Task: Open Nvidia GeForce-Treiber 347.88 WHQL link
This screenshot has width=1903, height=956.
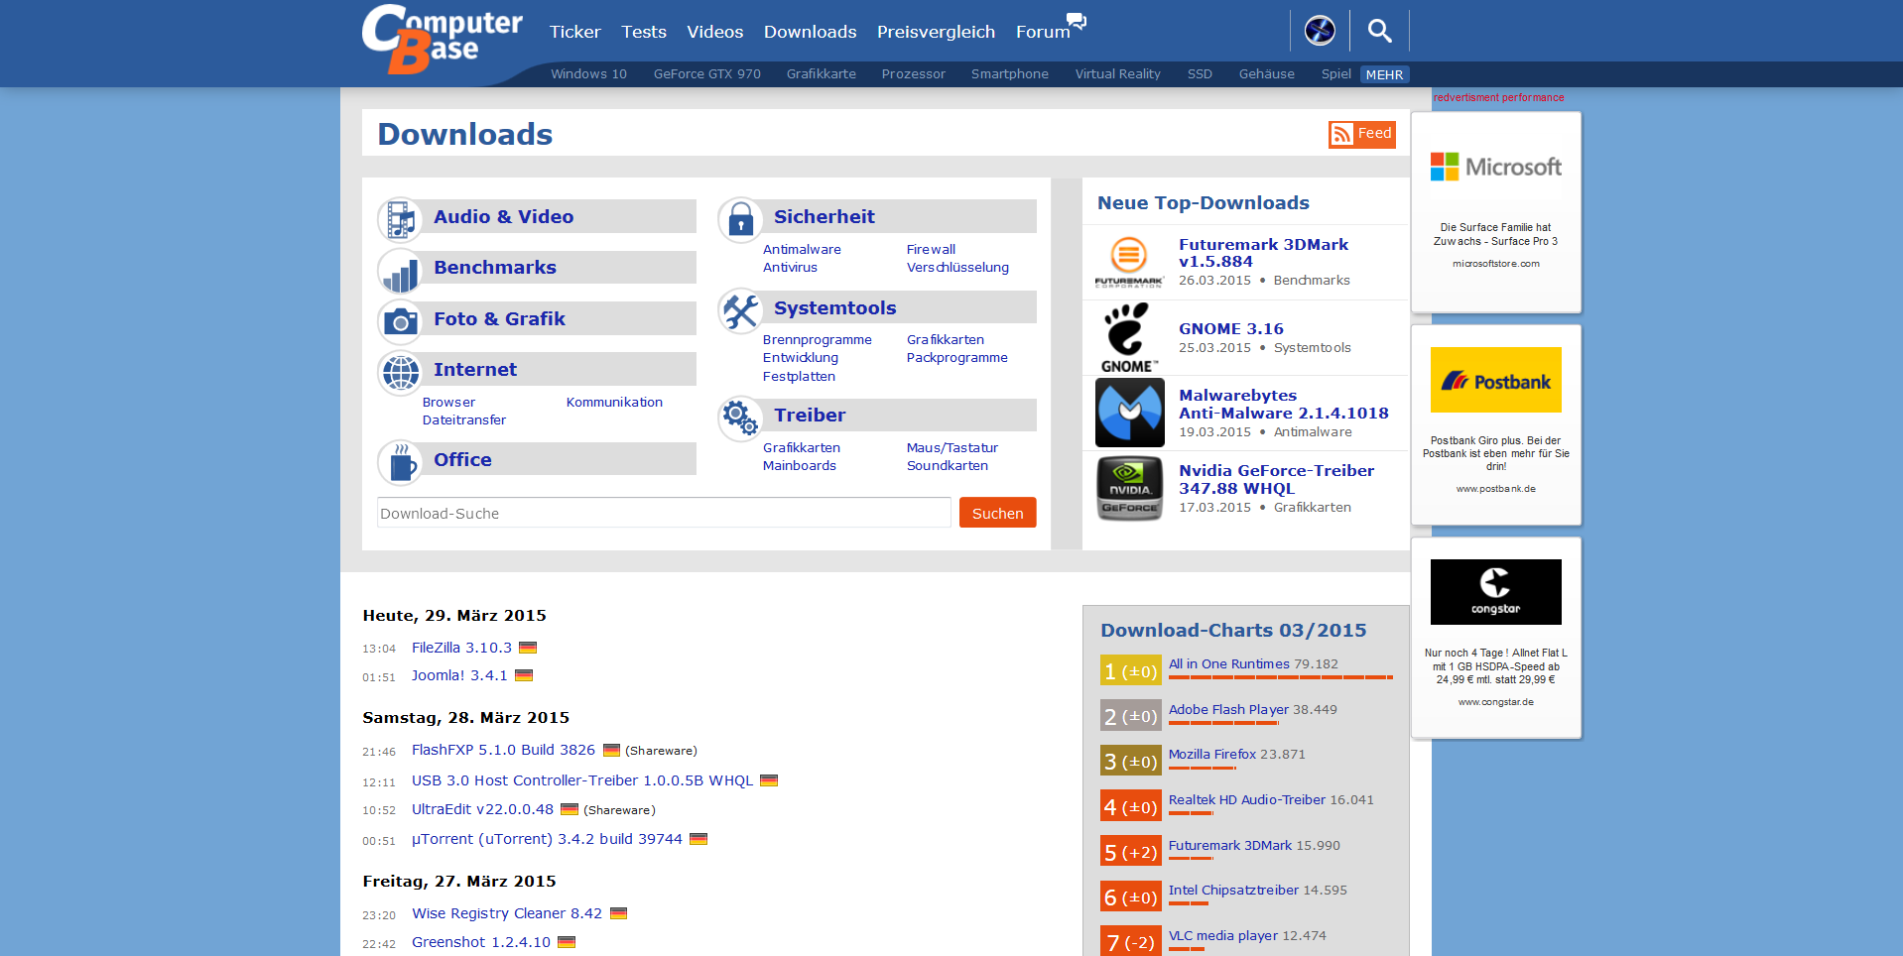Action: (1276, 480)
